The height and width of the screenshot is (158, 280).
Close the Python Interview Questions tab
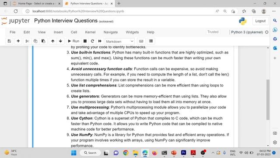click(x=112, y=4)
